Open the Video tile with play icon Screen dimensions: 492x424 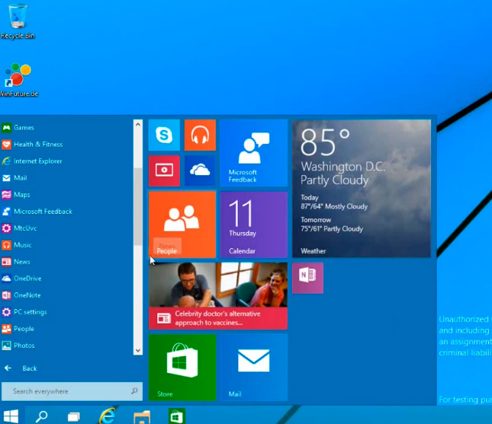[x=164, y=171]
